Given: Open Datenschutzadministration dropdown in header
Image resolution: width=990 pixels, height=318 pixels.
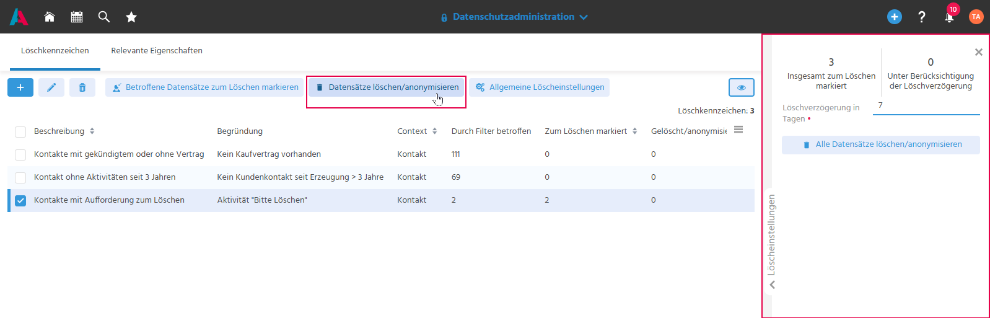Looking at the screenshot, I should point(514,17).
